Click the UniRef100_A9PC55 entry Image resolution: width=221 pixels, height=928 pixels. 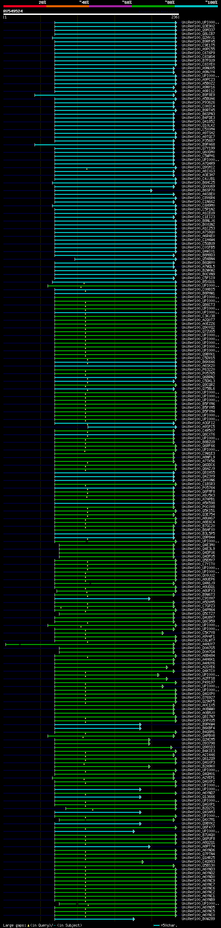click(199, 49)
